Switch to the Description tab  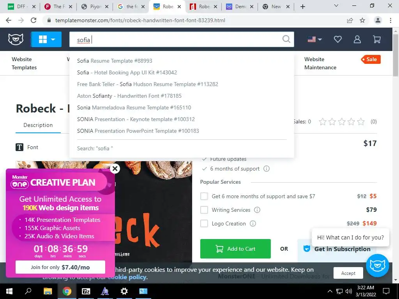click(38, 125)
